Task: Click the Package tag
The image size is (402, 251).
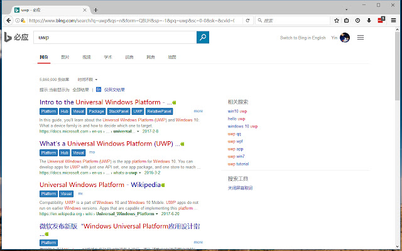Action: [x=96, y=112]
